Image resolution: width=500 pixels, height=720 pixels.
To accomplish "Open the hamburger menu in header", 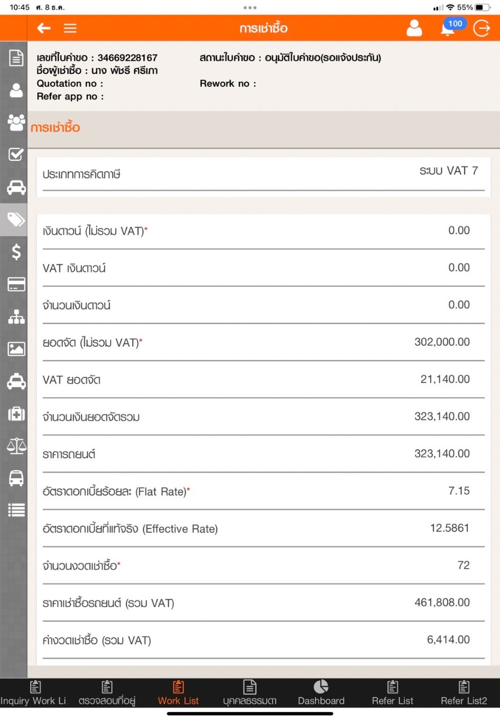I will 70,28.
